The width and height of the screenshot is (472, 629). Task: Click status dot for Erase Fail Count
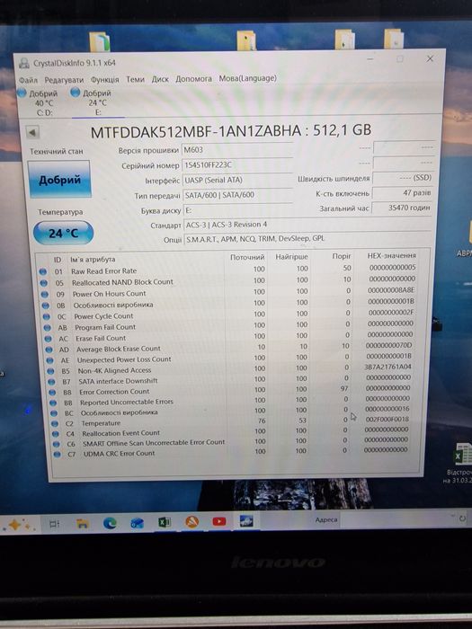point(48,339)
